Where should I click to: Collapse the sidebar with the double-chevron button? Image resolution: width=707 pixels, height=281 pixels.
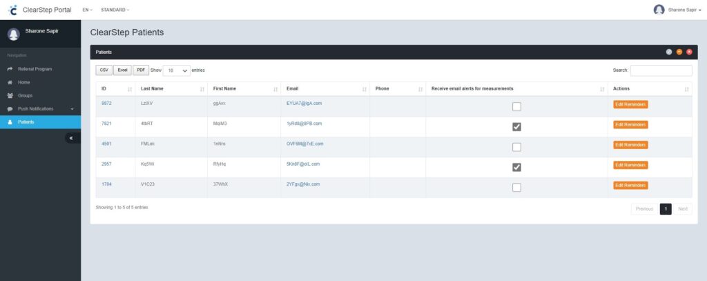(71, 138)
